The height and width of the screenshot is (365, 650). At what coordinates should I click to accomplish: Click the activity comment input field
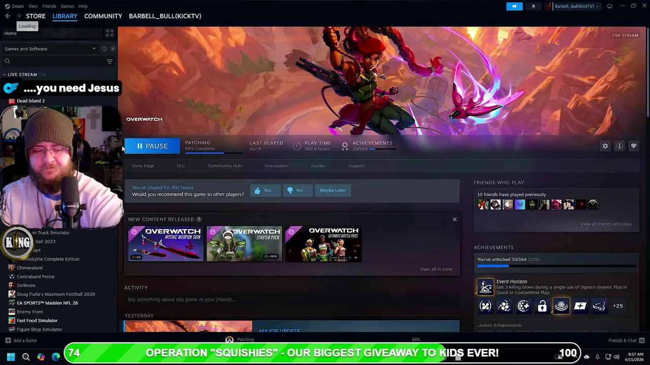(x=292, y=300)
